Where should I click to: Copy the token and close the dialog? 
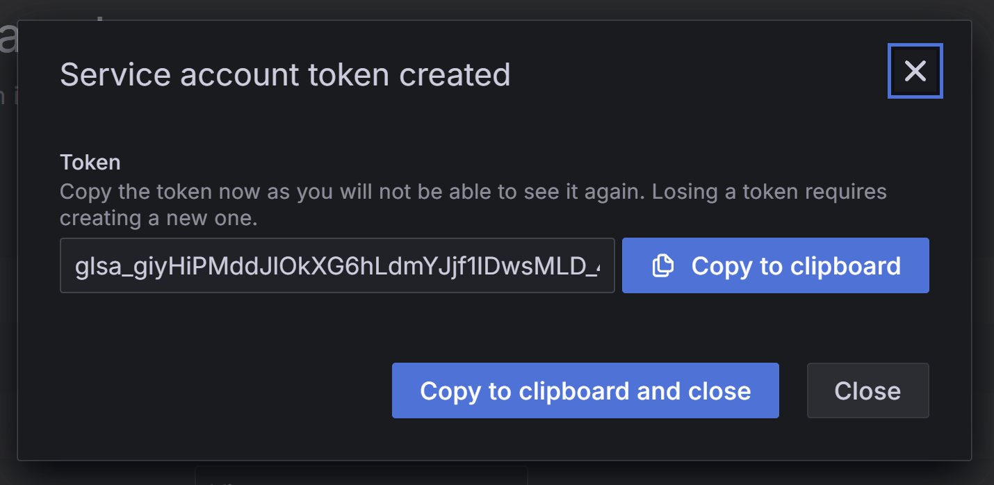point(585,391)
